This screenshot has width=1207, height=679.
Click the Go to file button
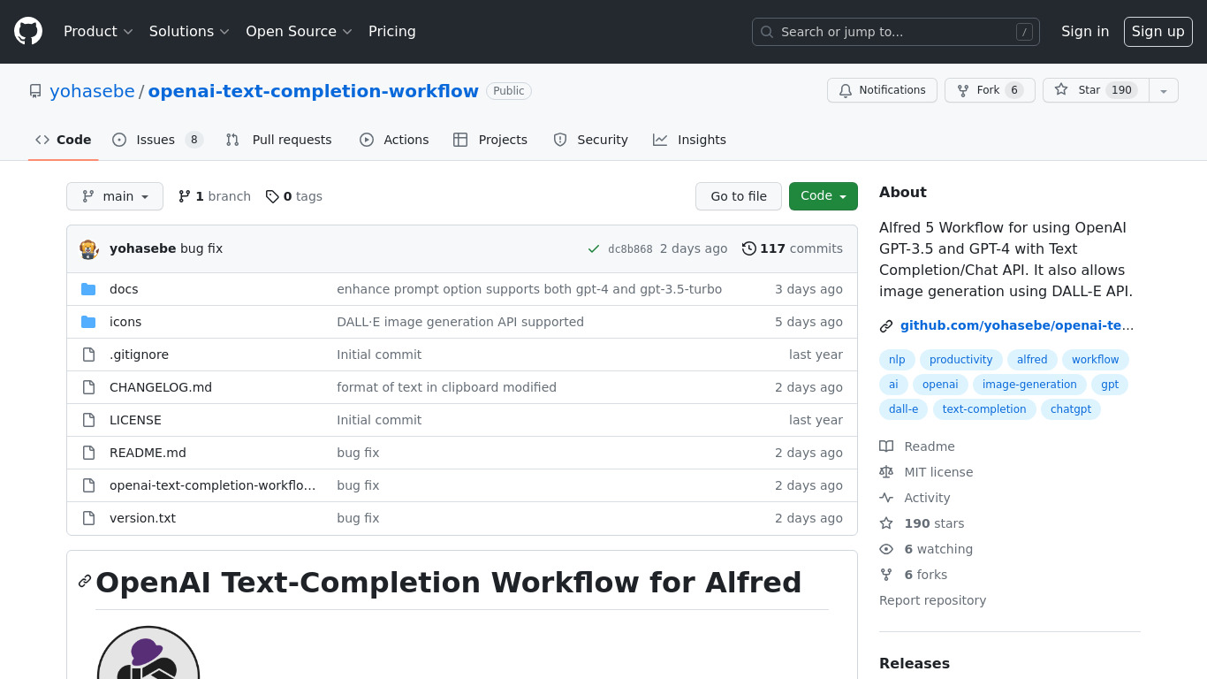(x=739, y=196)
